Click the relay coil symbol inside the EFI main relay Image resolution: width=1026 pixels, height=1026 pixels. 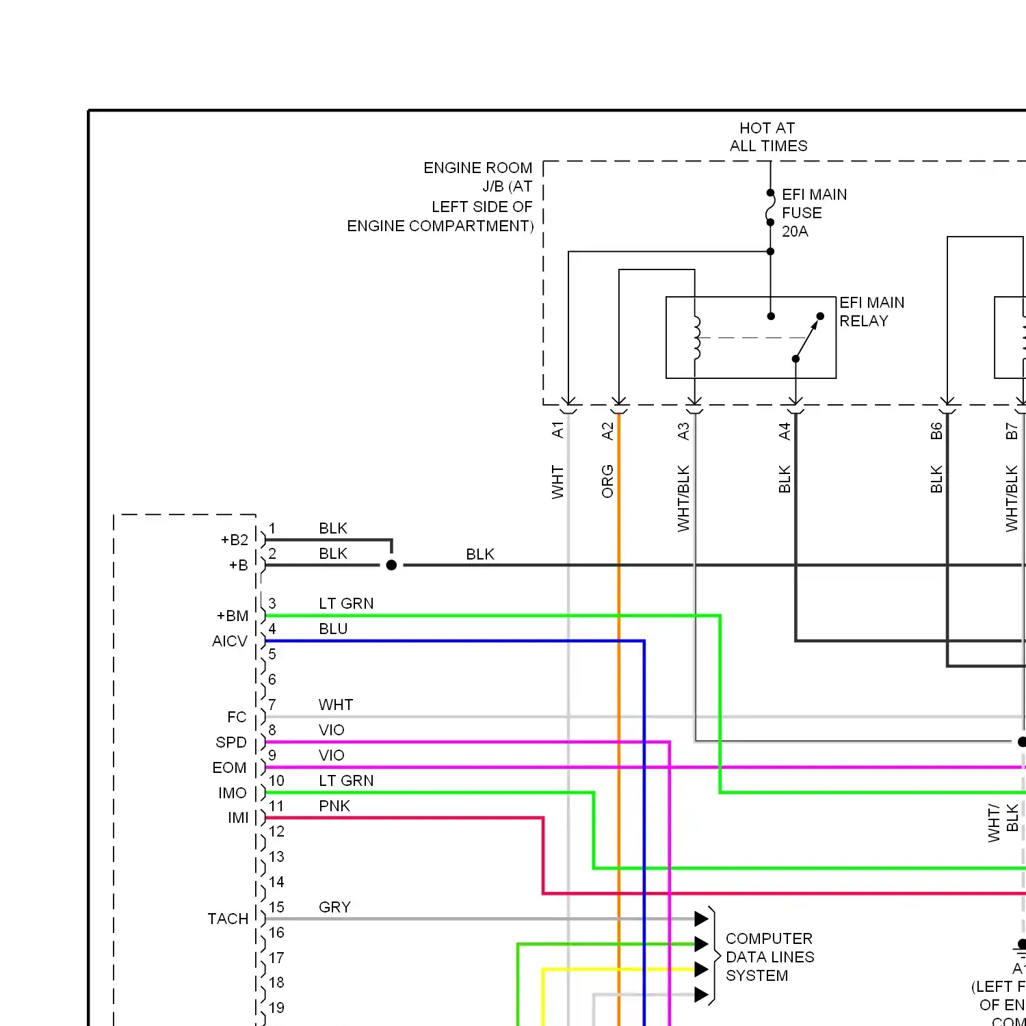click(696, 337)
